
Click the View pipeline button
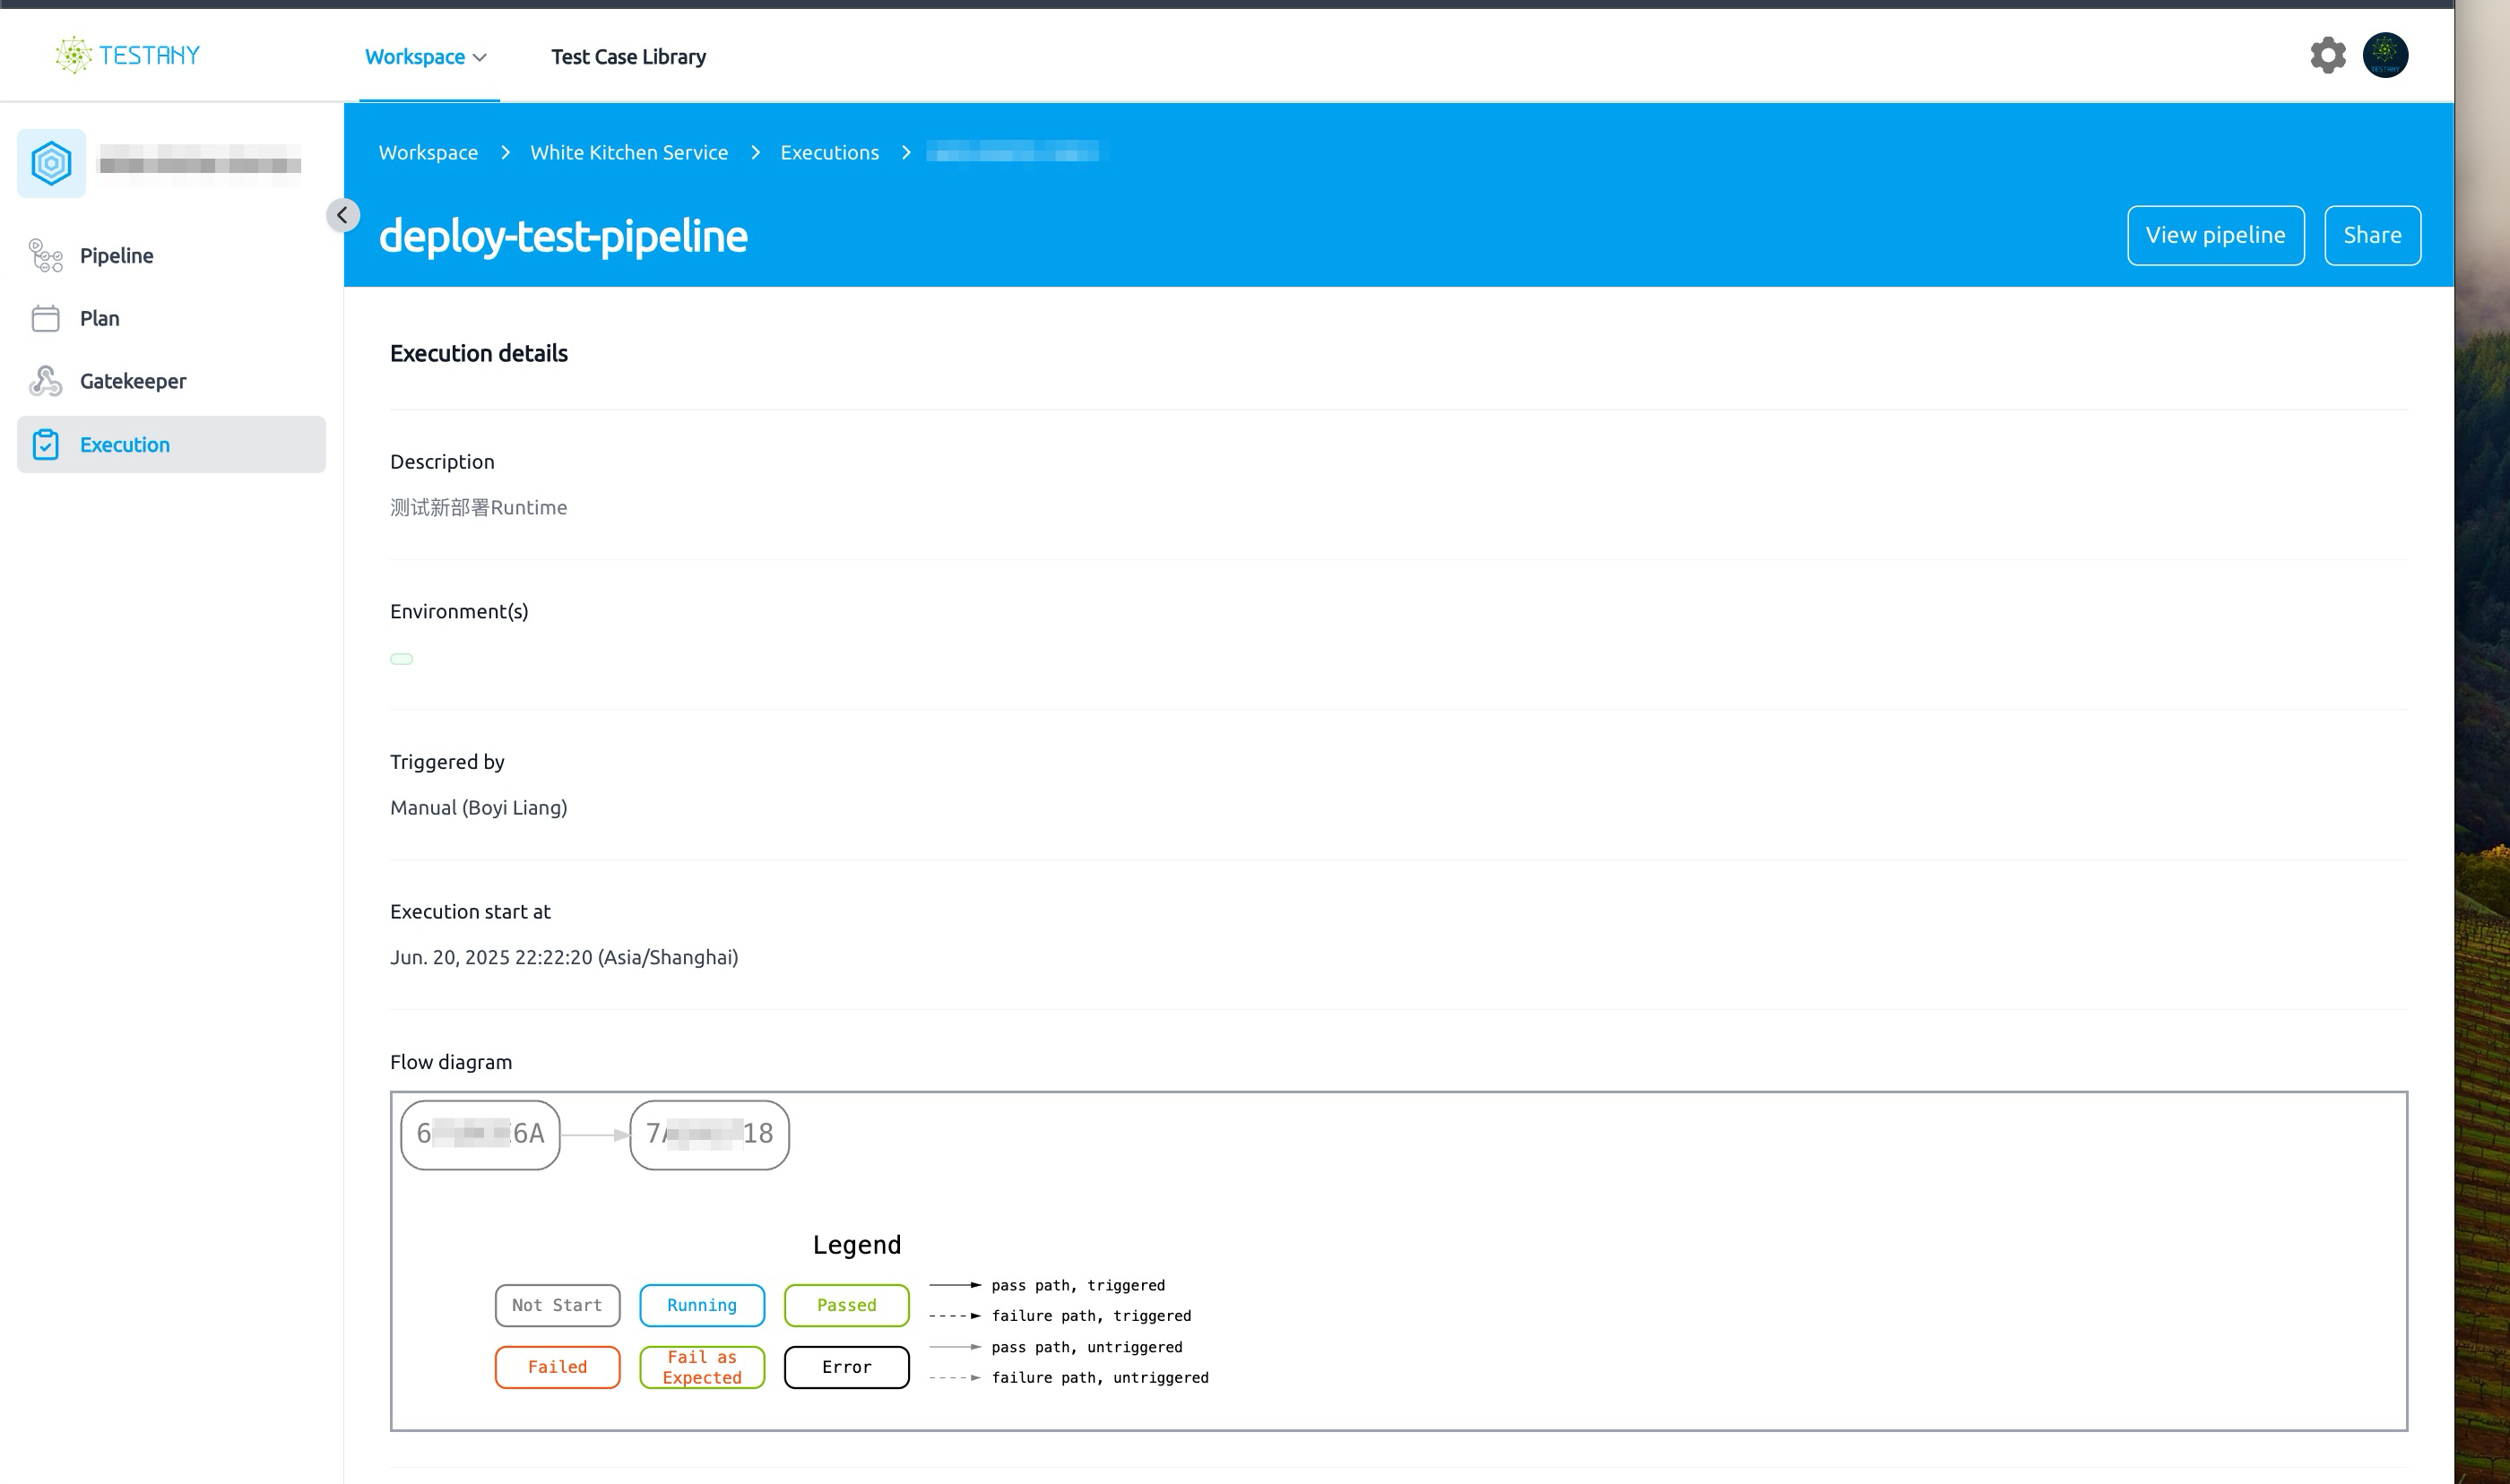2215,236
